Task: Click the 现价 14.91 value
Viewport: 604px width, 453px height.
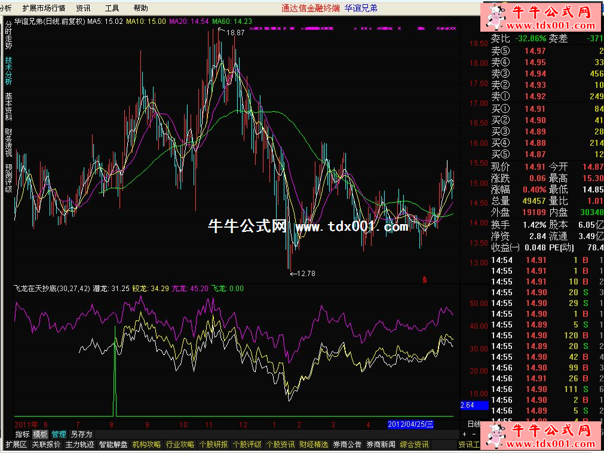Action: tap(535, 167)
